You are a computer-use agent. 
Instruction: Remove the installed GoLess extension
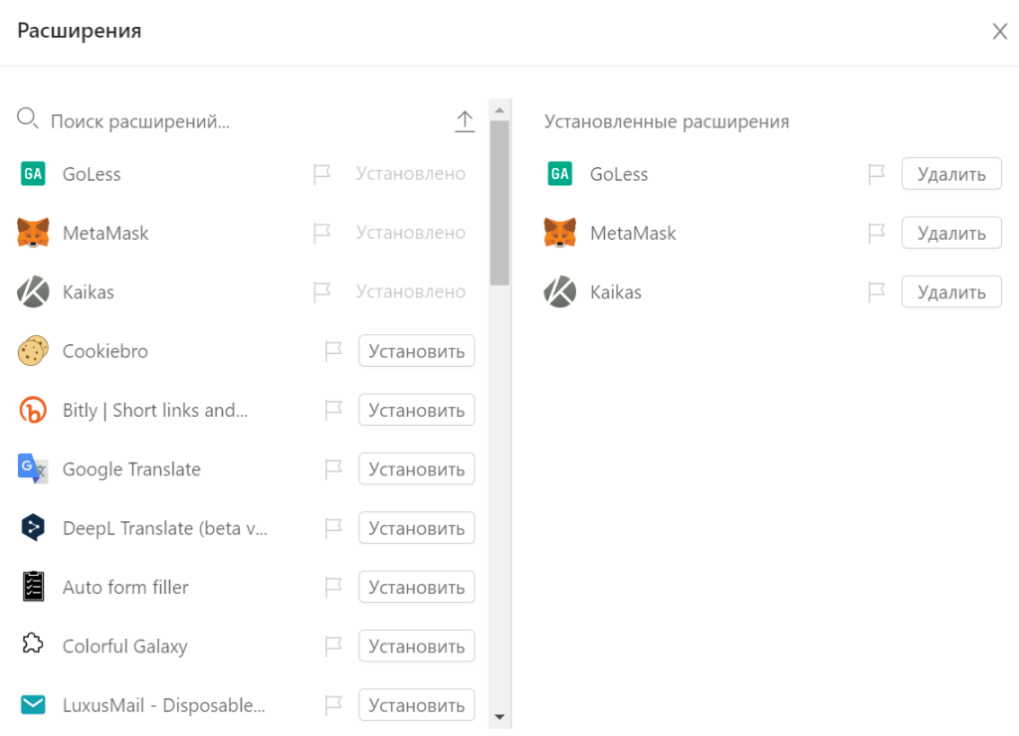tap(951, 173)
